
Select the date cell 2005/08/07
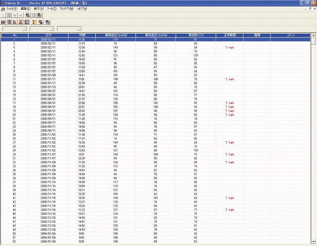(48, 91)
